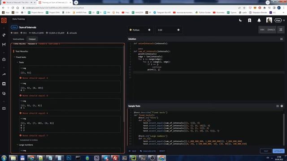Click the Kata Training header label
The height and width of the screenshot is (161, 287).
[x=18, y=19]
